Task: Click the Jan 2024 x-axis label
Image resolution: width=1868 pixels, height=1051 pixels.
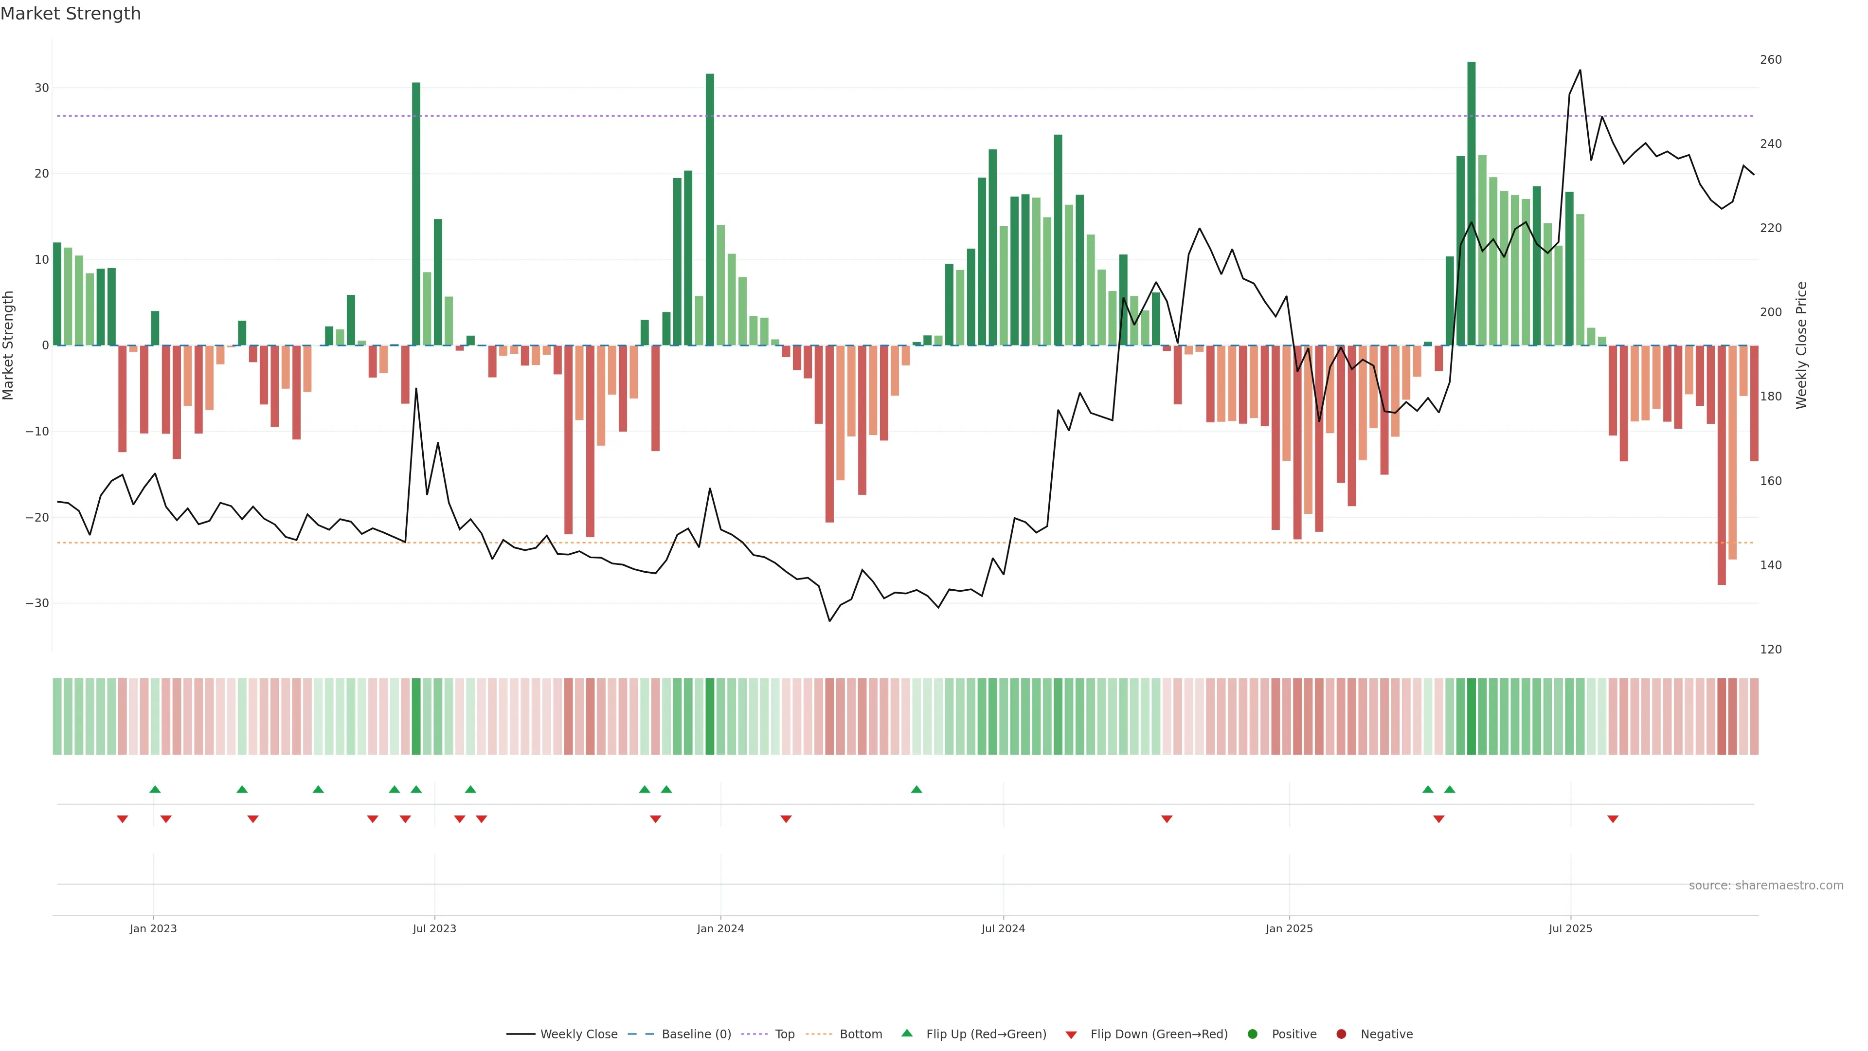Action: (x=720, y=928)
